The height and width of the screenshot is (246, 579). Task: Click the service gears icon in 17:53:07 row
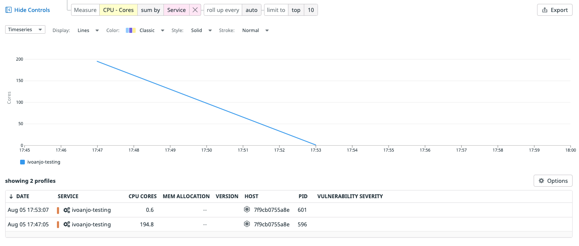[67, 210]
